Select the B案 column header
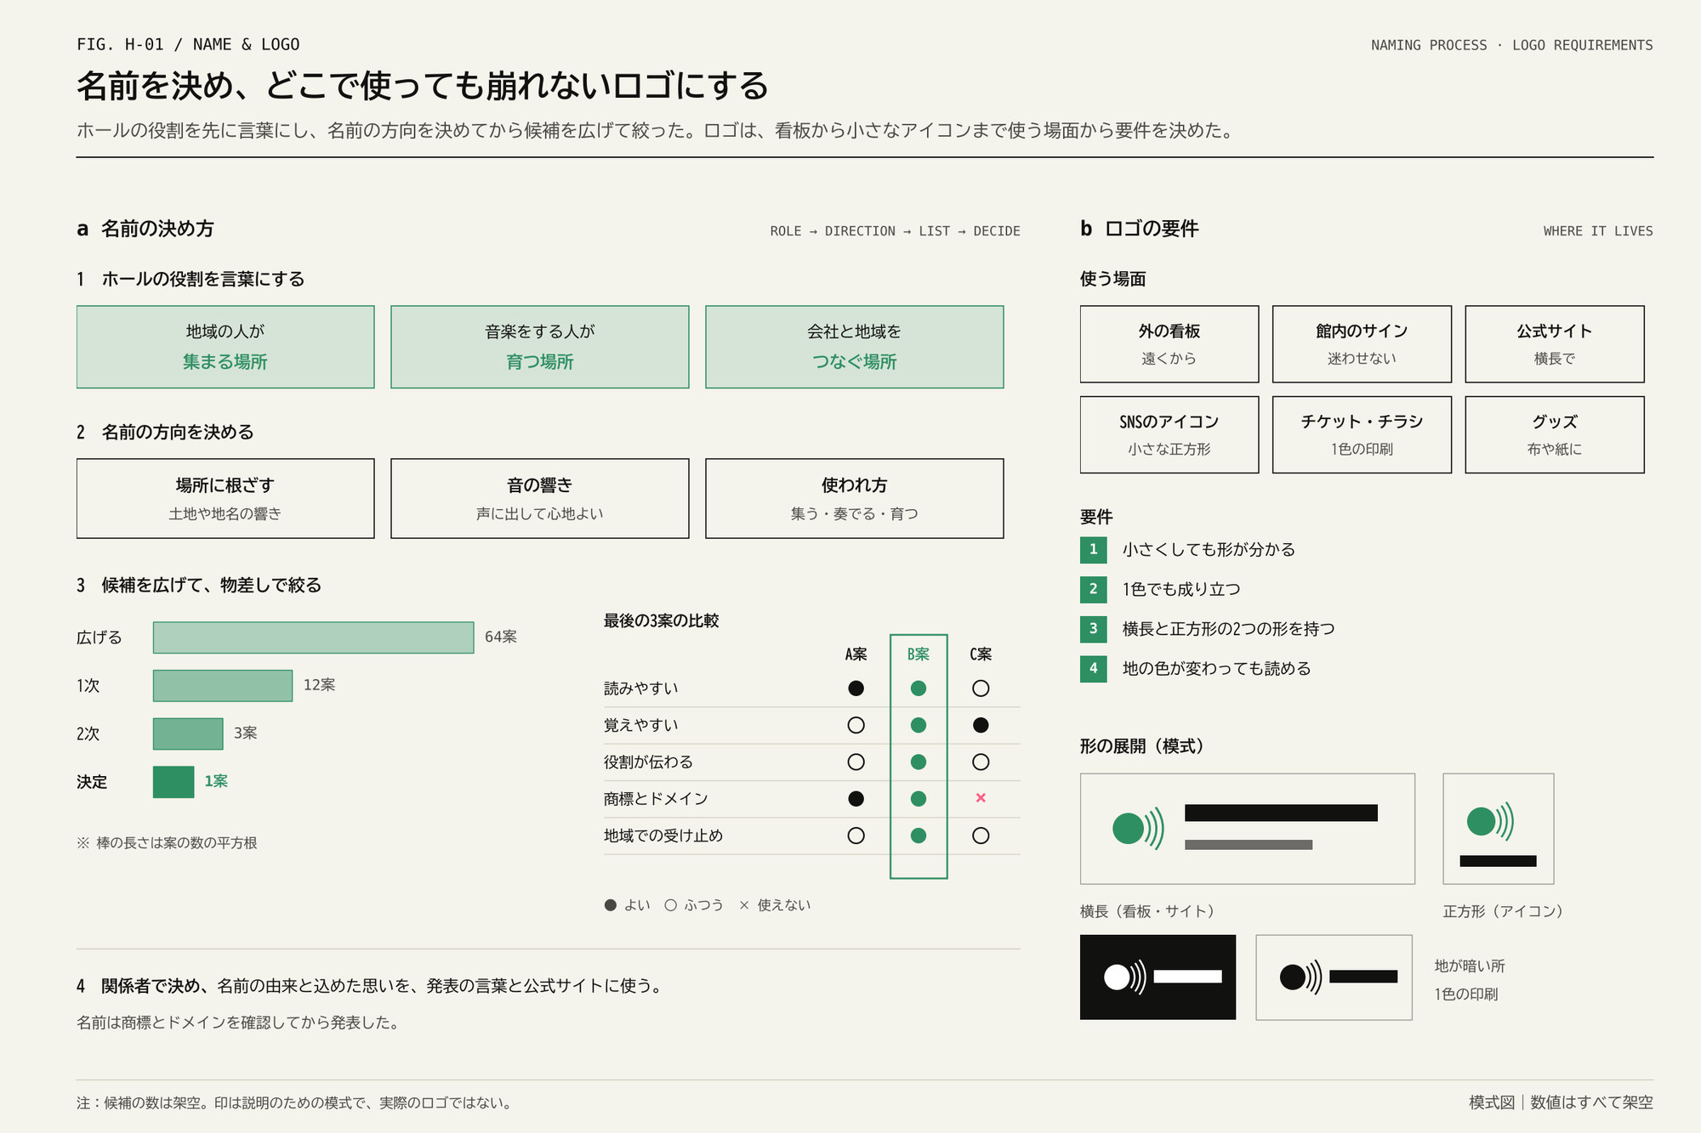The width and height of the screenshot is (1701, 1133). pyautogui.click(x=919, y=654)
